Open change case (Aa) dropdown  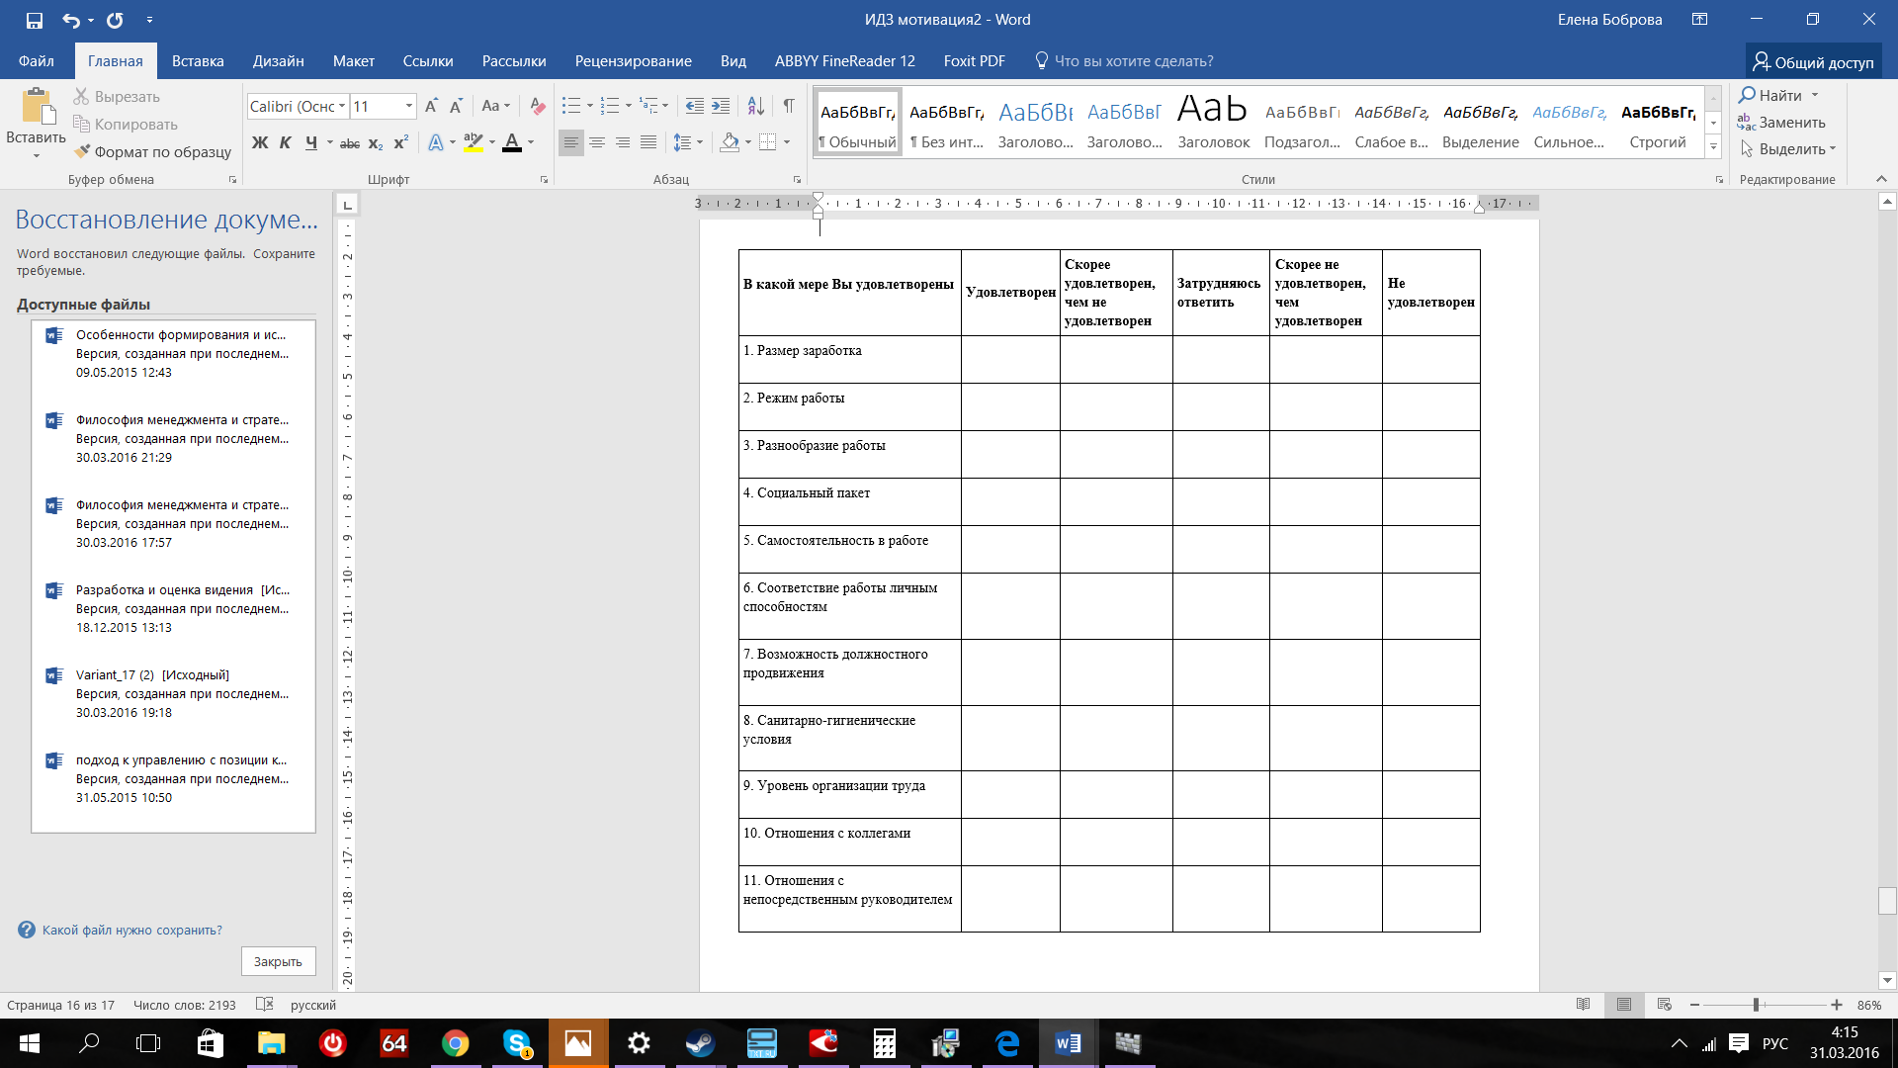[x=495, y=106]
